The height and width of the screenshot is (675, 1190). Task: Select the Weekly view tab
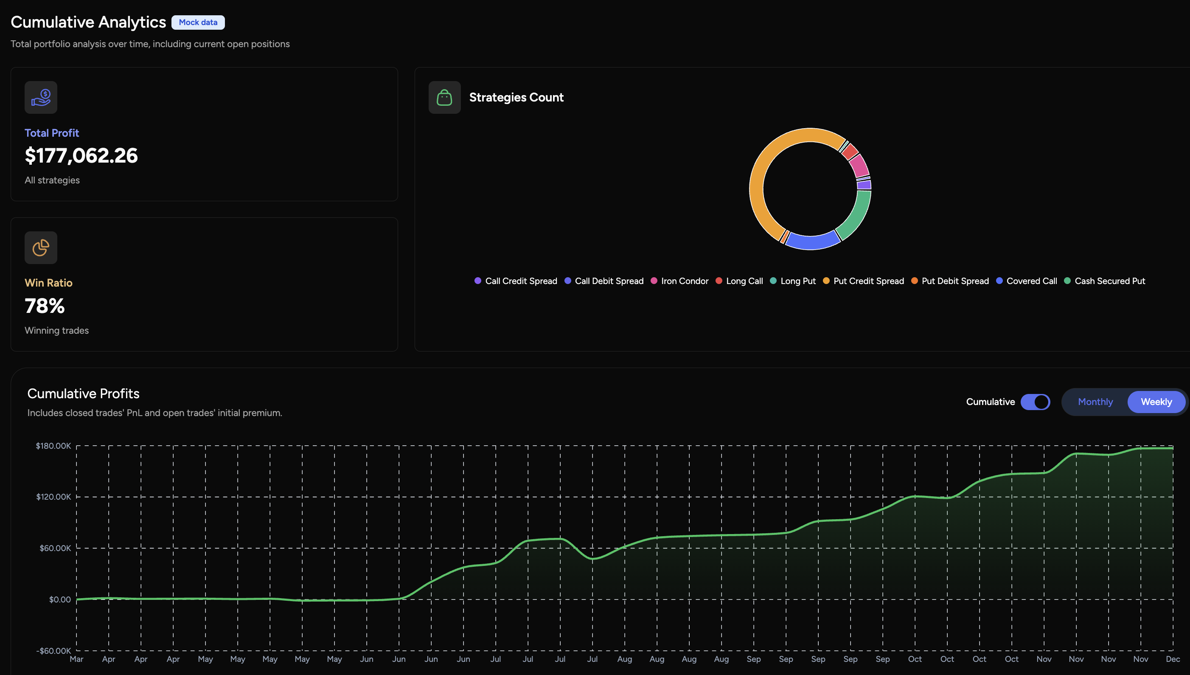tap(1156, 402)
